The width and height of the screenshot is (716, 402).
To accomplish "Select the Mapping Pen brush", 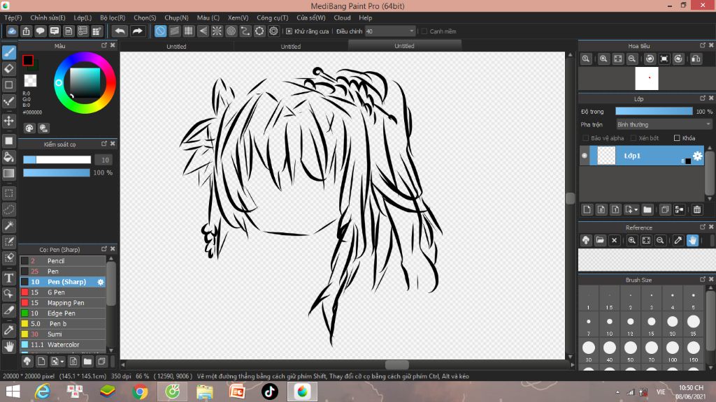I will pos(63,303).
